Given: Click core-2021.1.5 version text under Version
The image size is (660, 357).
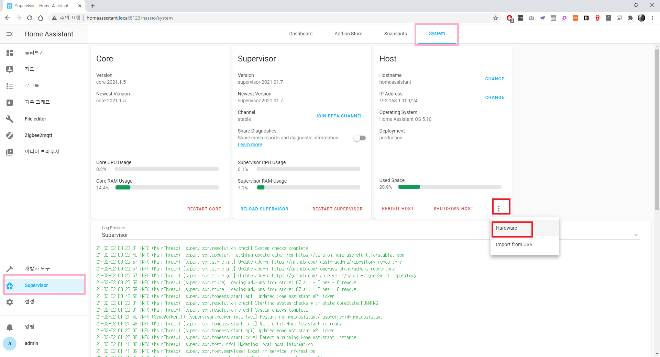Looking at the screenshot, I should pyautogui.click(x=111, y=82).
